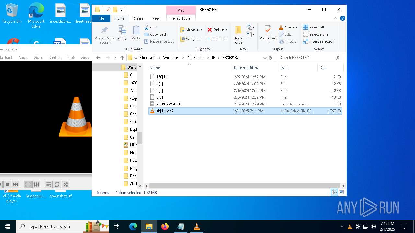Click VLC Stop playback button

coord(7,184)
